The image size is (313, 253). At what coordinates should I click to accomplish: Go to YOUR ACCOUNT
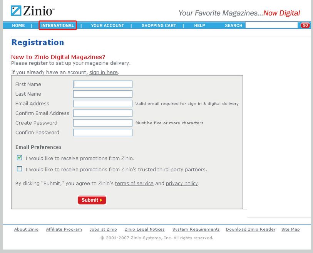[x=107, y=25]
